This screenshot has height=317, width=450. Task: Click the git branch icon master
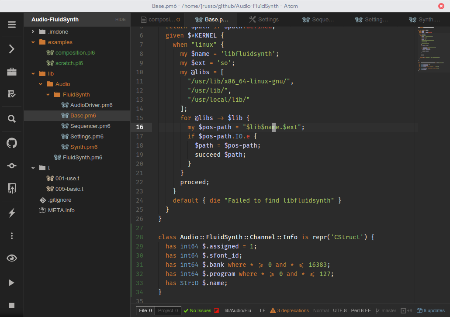(377, 311)
